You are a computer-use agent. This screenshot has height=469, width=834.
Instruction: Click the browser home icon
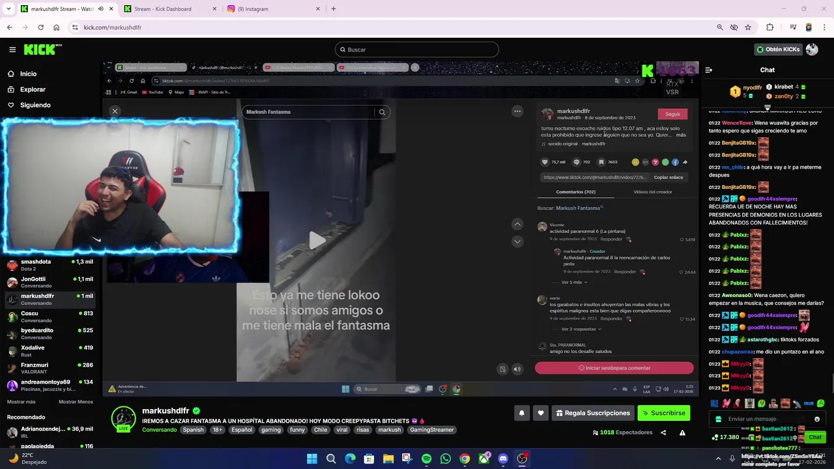point(56,27)
